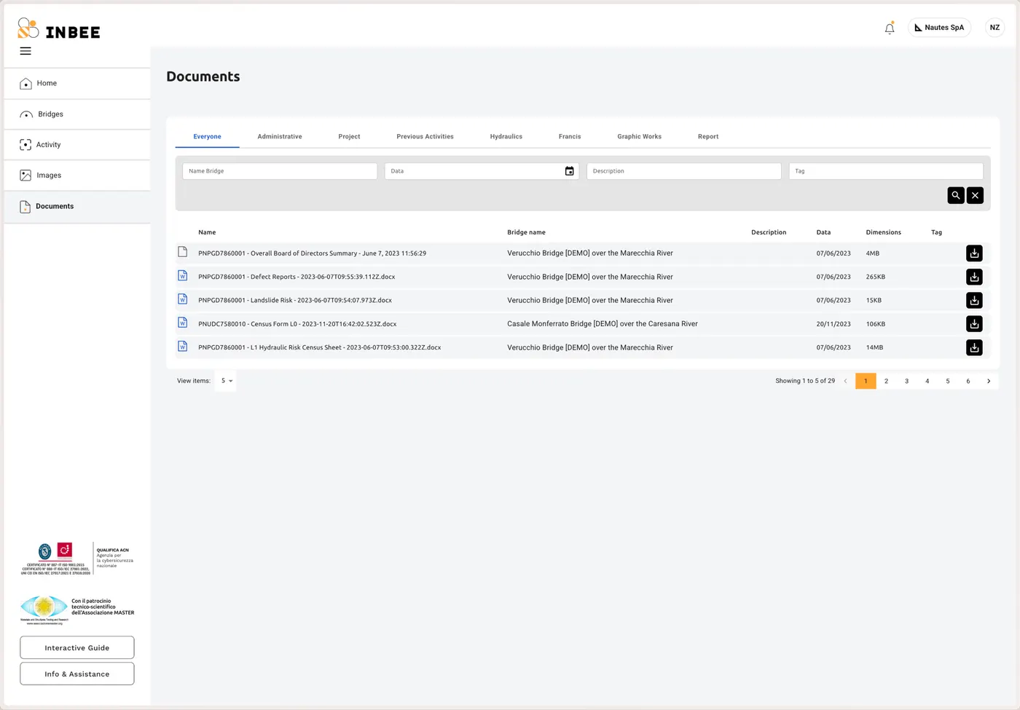The image size is (1020, 710).
Task: Download the Defect Reports docx file
Action: tap(974, 277)
